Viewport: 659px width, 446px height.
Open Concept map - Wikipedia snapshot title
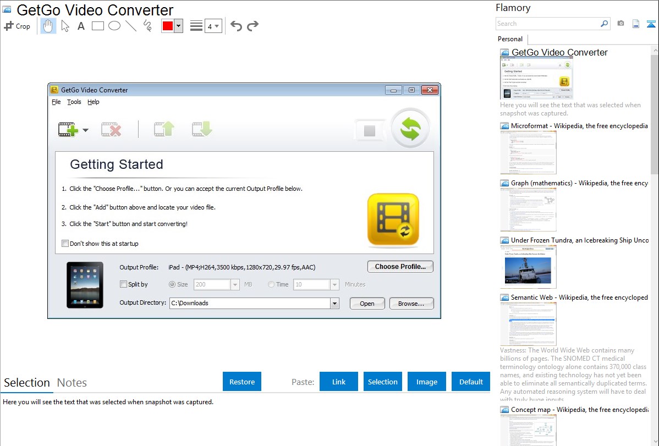[x=579, y=409]
